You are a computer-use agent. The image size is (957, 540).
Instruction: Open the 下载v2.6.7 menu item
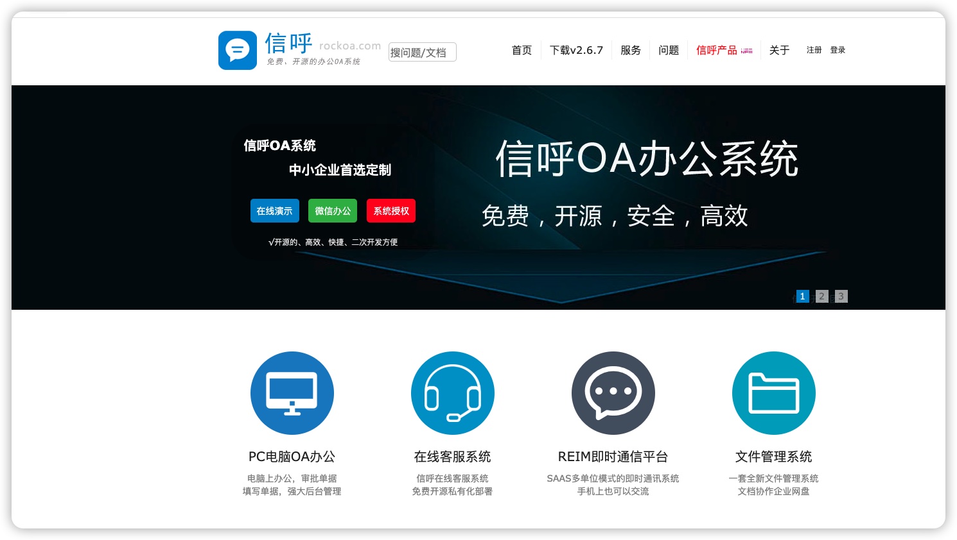pos(576,50)
